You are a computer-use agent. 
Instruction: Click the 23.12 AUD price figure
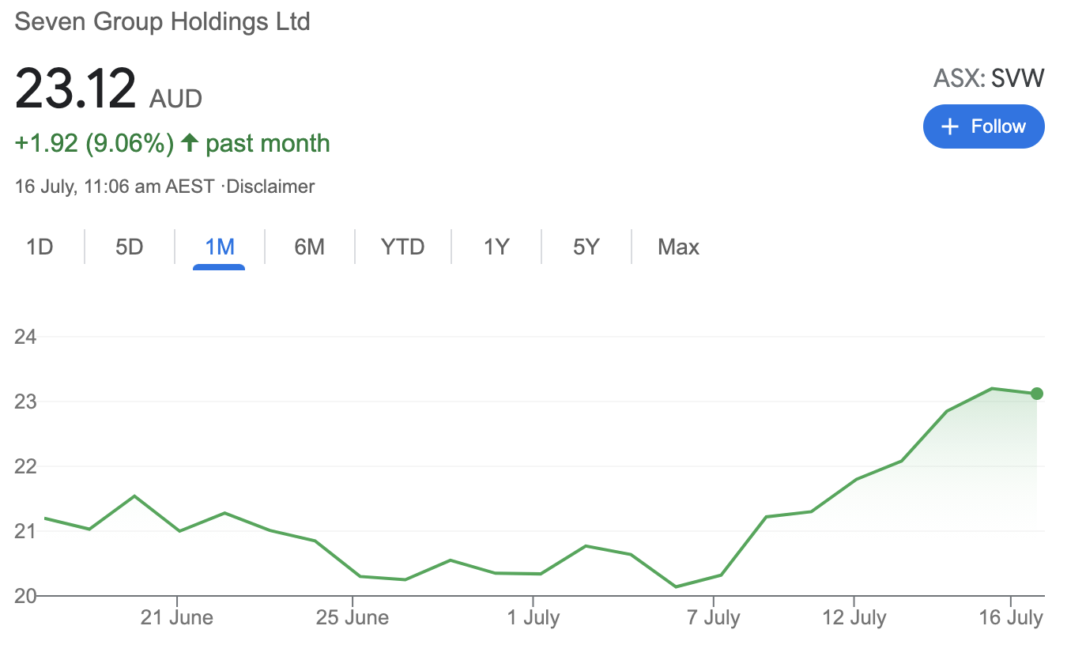[76, 89]
